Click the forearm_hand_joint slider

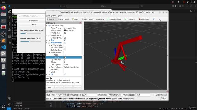30,42
